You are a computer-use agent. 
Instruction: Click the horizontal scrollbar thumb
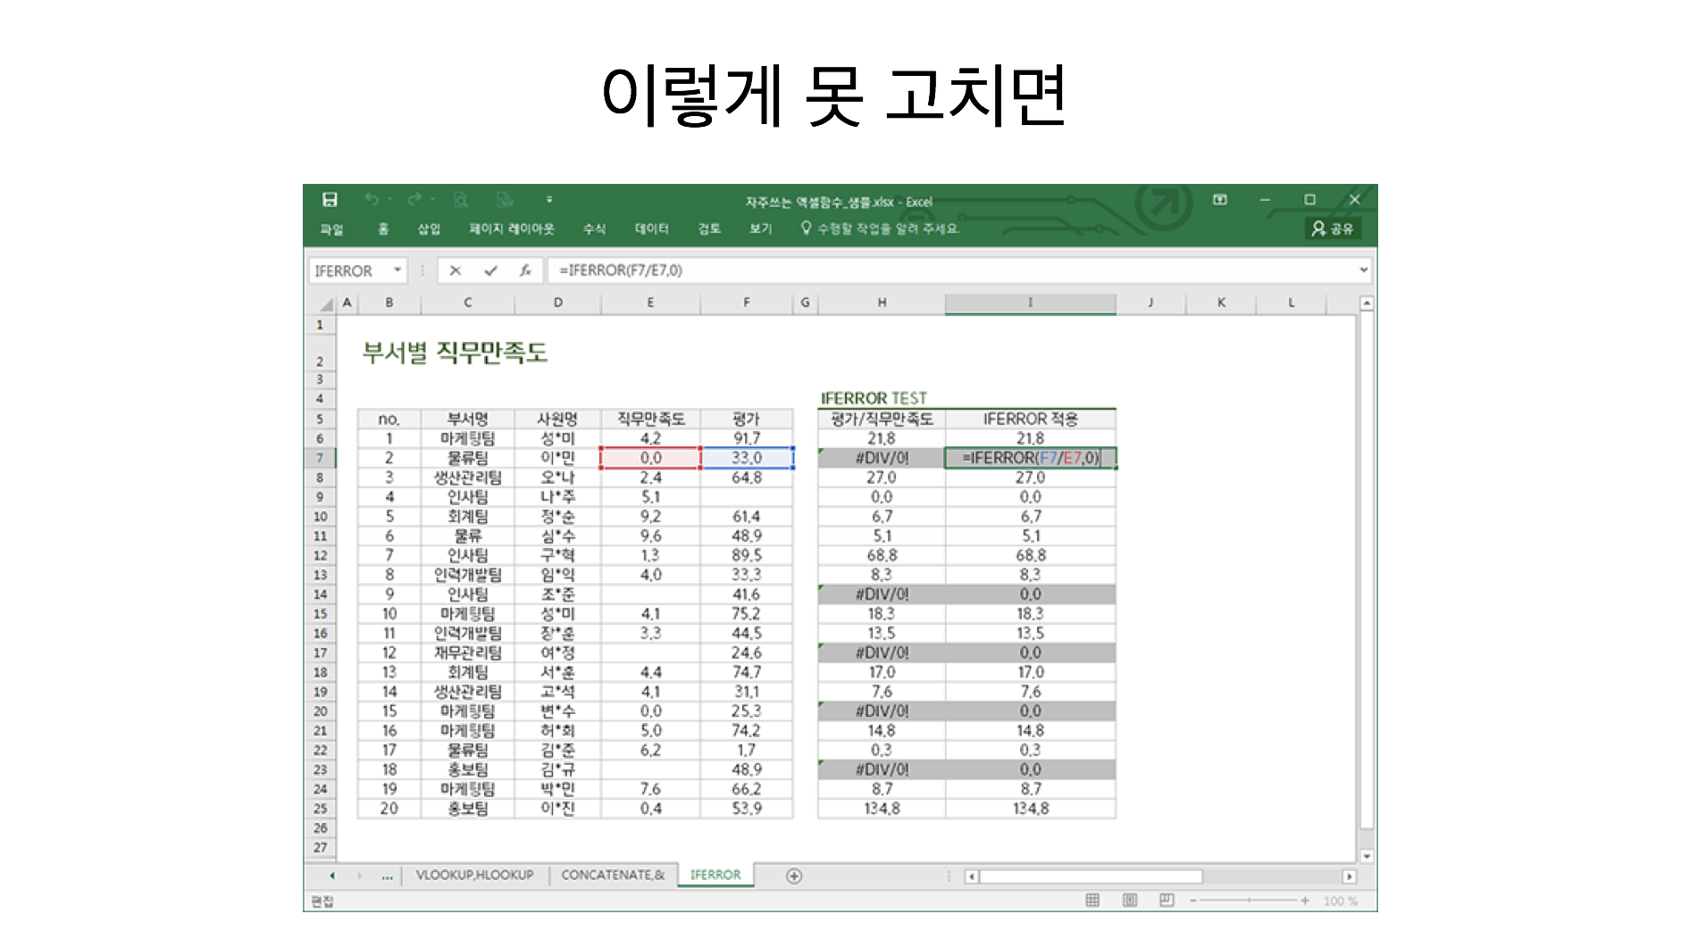tap(1091, 877)
